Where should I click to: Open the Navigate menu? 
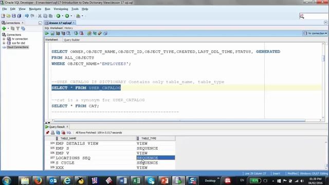coord(35,9)
